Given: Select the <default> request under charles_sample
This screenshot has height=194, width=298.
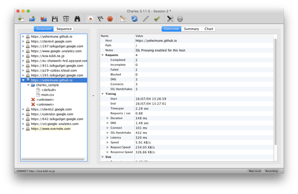Looking at the screenshot, I should (x=49, y=90).
